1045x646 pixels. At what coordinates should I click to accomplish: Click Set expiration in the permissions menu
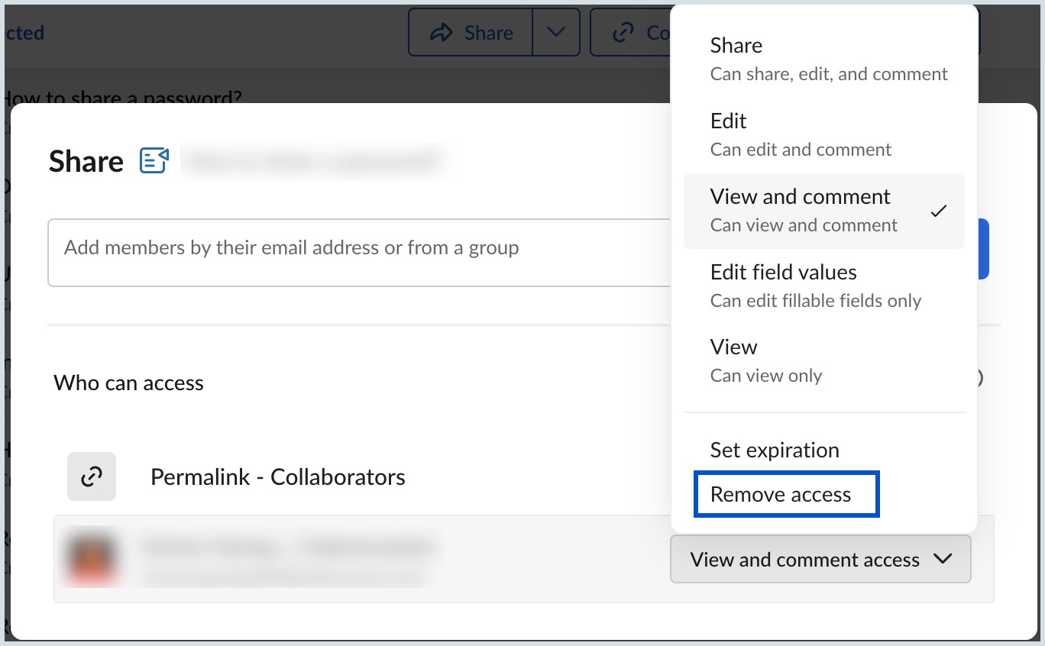(774, 450)
